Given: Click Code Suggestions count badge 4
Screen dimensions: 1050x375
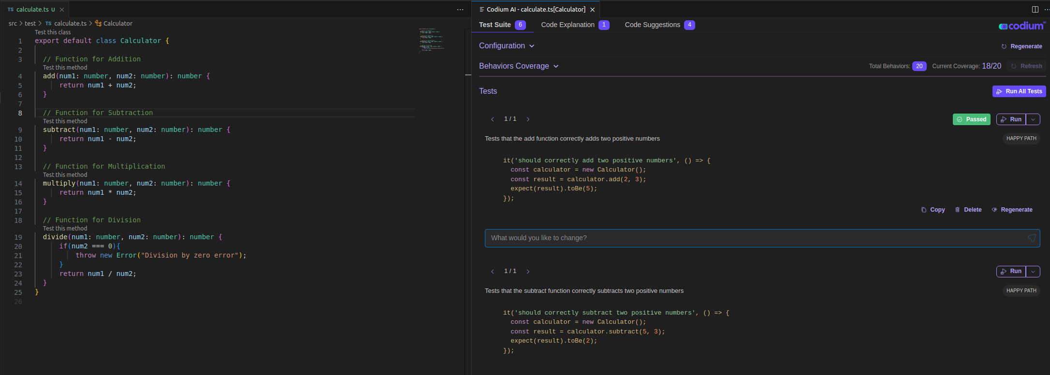Looking at the screenshot, I should click(x=689, y=25).
